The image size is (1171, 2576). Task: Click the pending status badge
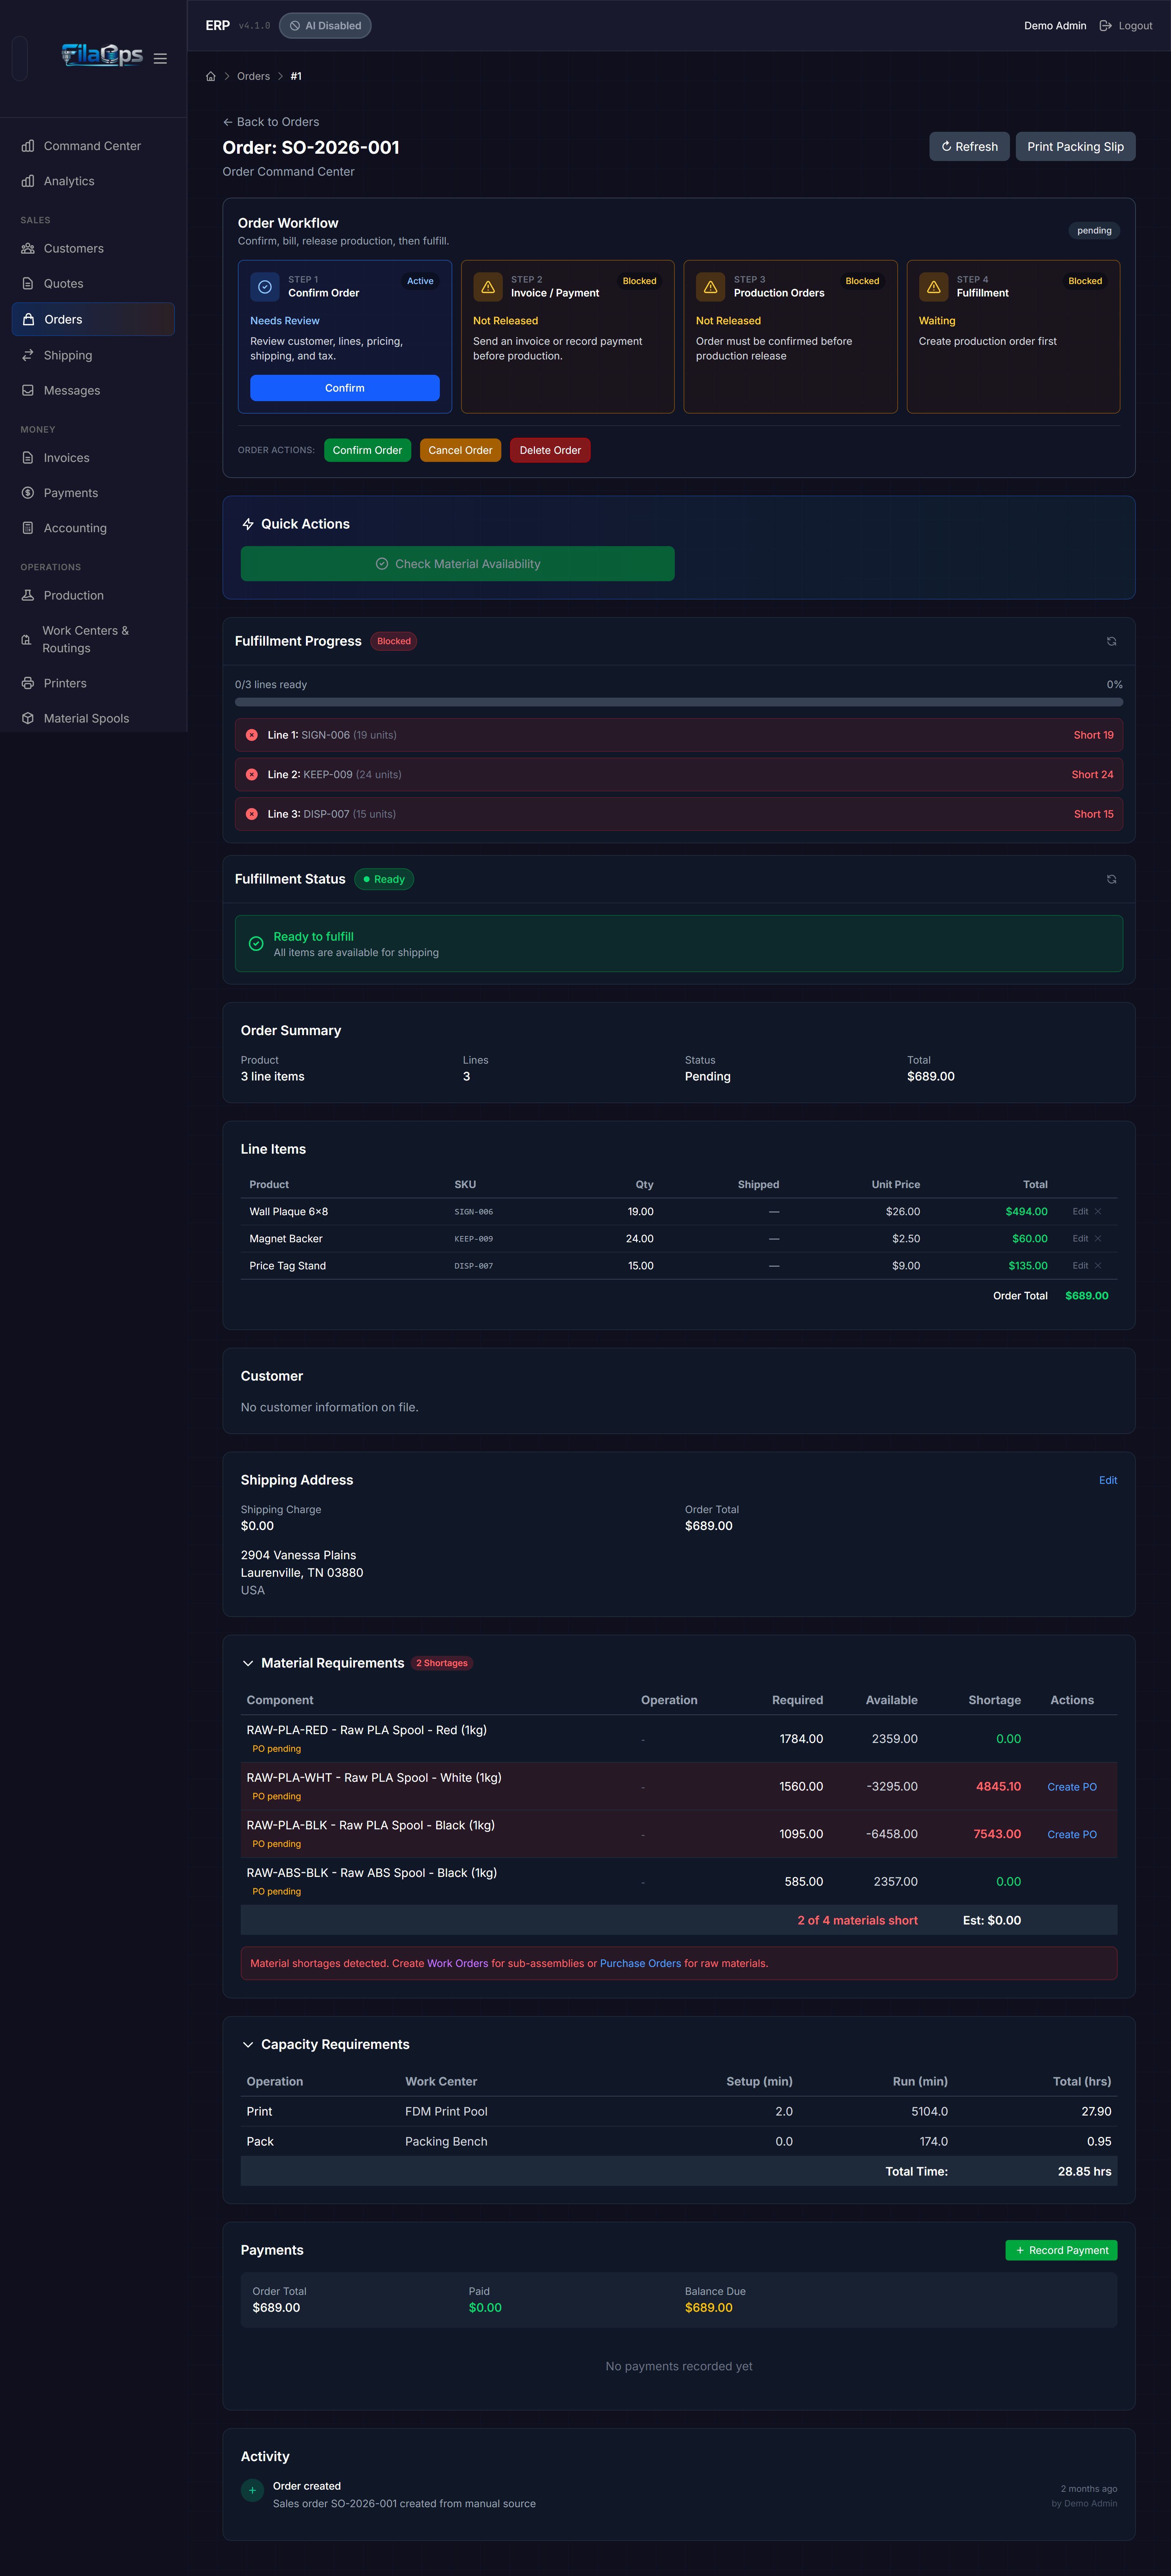point(1094,231)
